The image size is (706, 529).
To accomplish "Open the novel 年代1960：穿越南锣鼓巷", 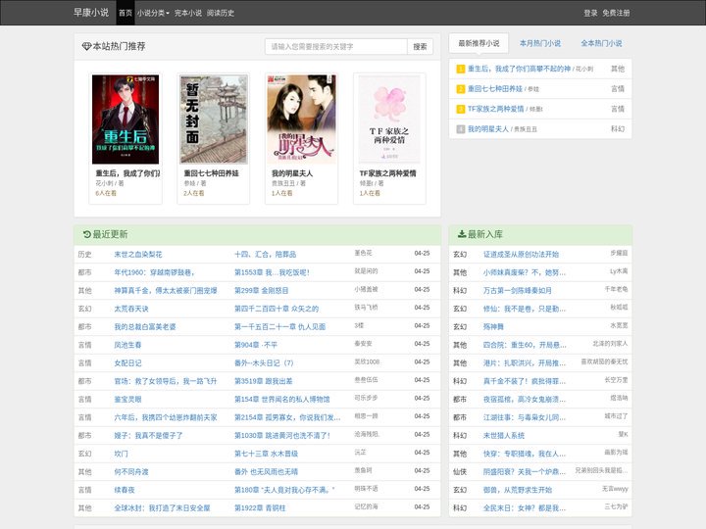I will click(154, 272).
